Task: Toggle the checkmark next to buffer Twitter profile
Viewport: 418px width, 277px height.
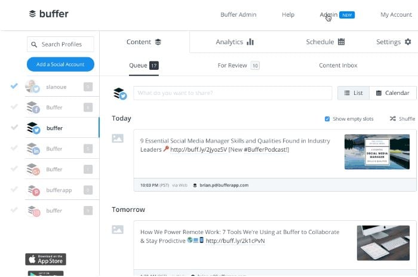Action: [14, 127]
